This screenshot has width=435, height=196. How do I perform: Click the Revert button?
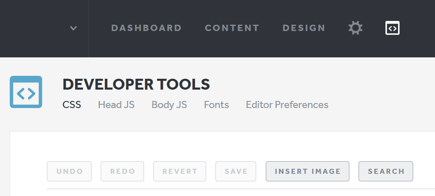[x=180, y=171]
